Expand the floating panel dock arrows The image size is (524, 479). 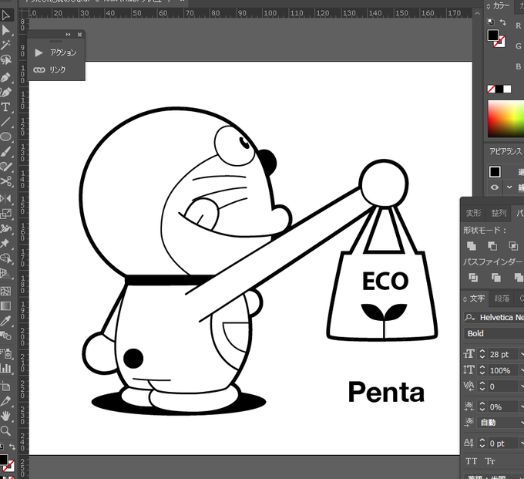pyautogui.click(x=68, y=35)
